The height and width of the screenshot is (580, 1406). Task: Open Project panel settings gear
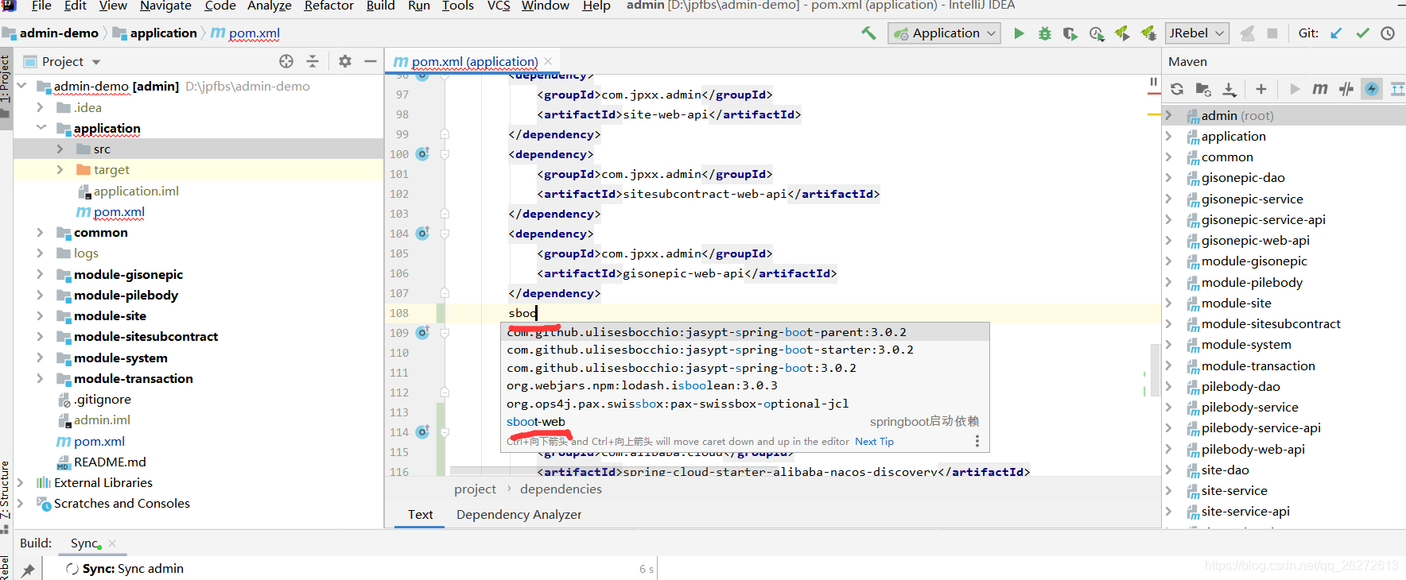coord(345,61)
